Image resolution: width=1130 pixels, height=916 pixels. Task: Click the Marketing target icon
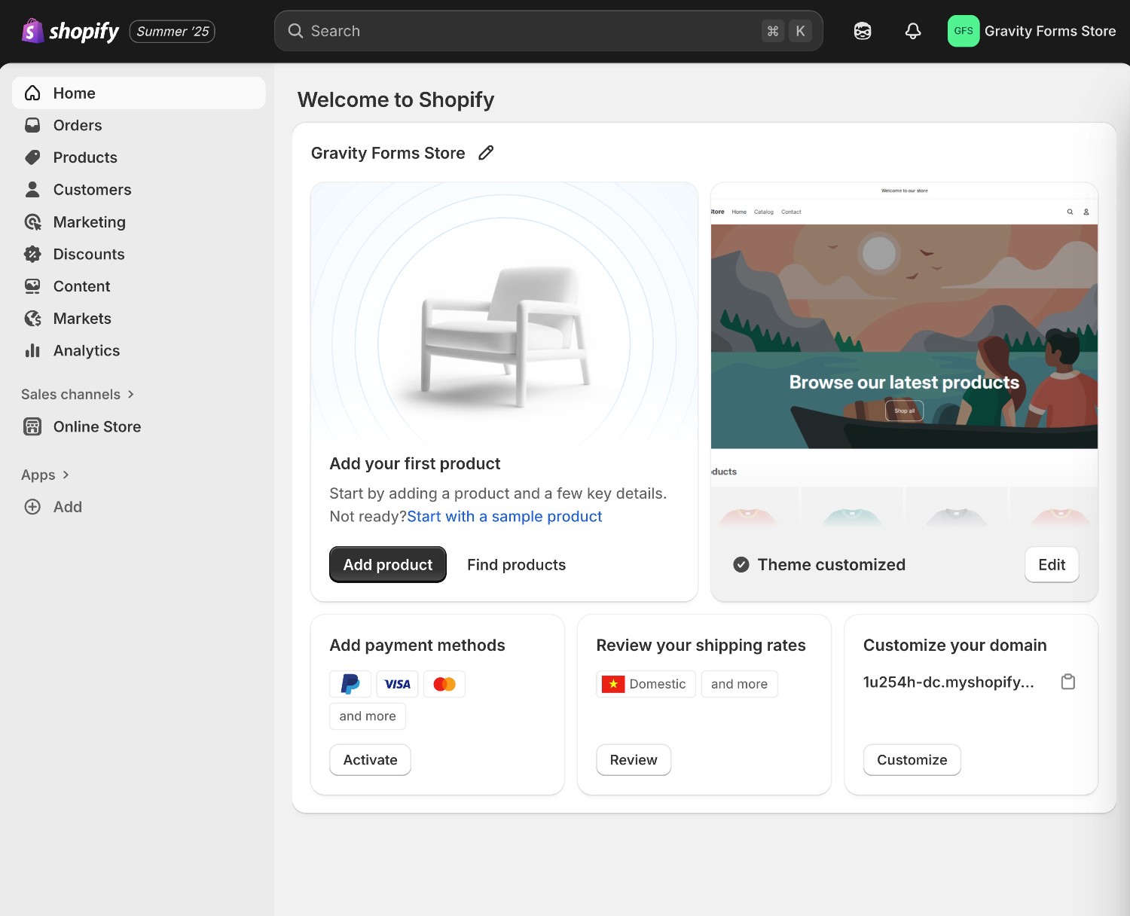point(32,222)
